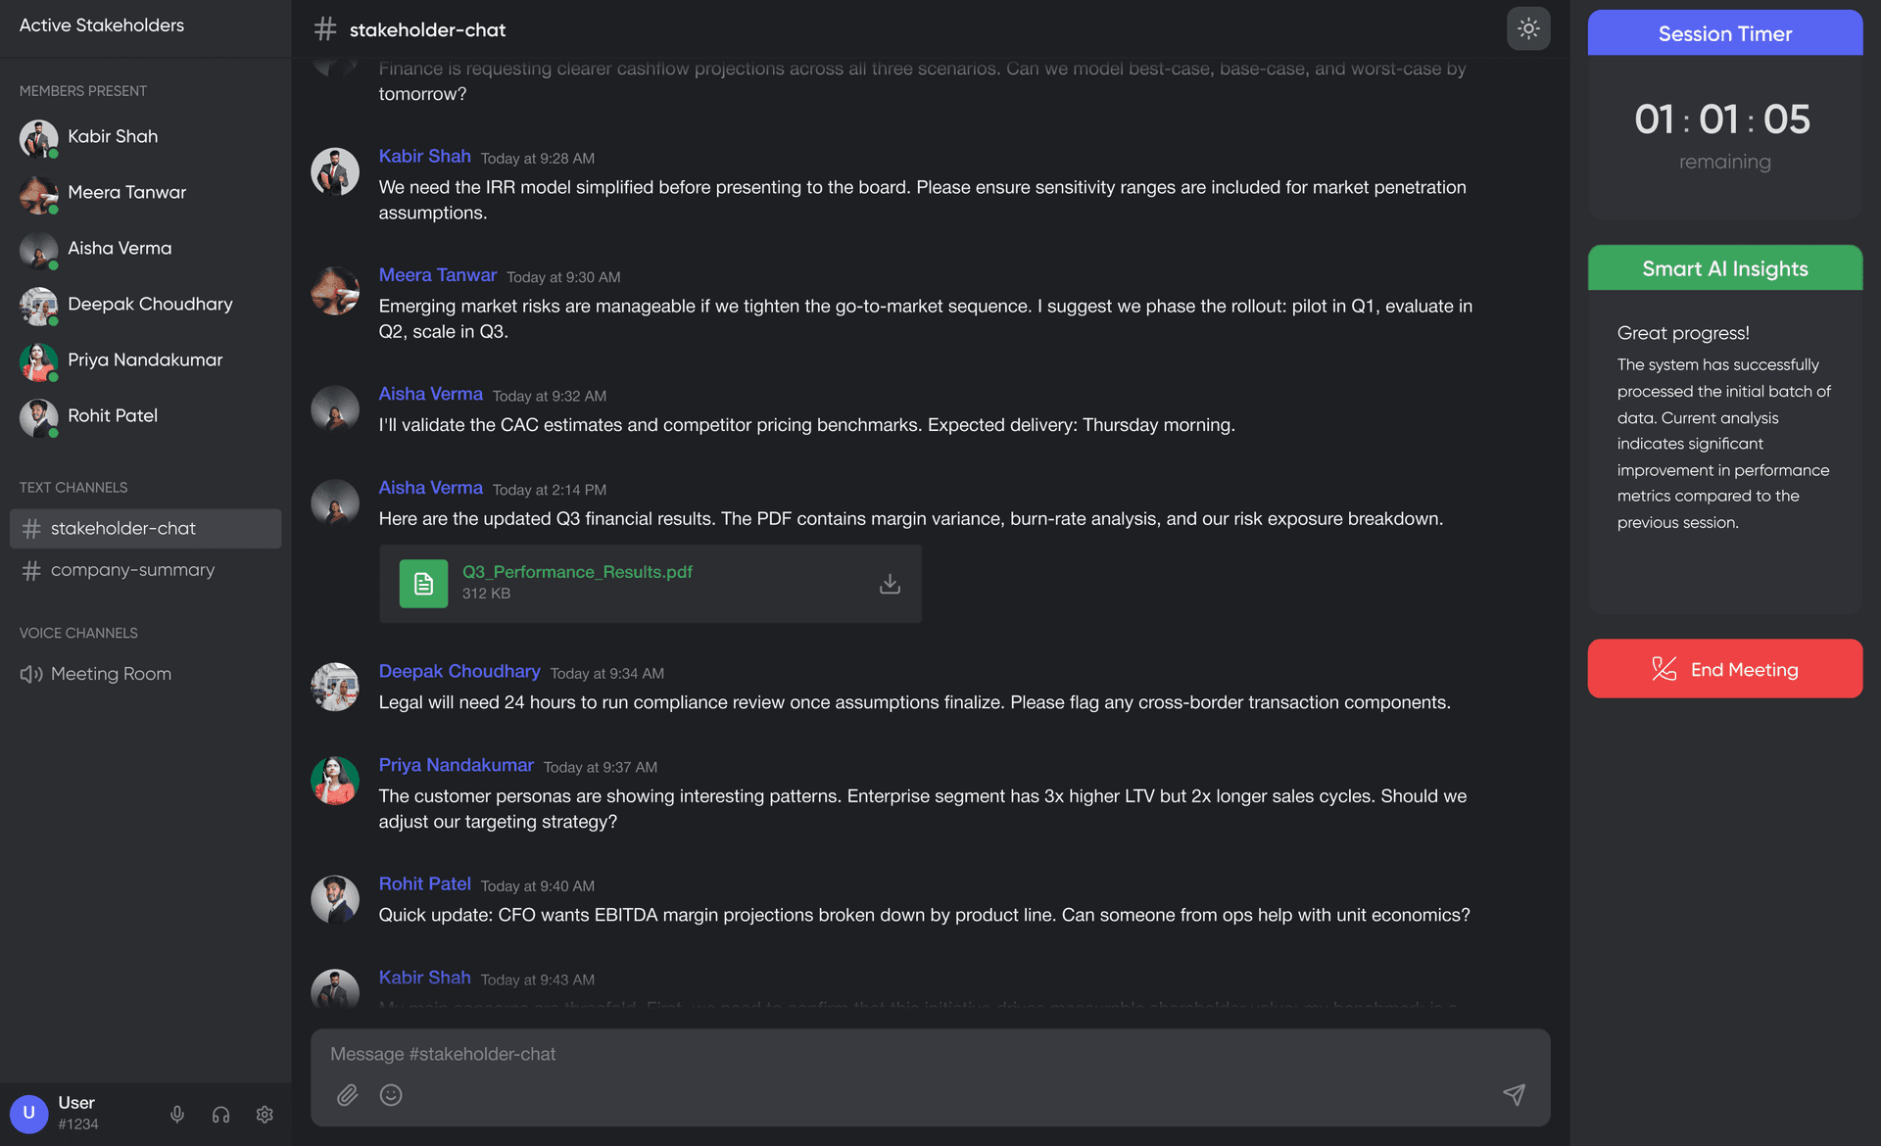Click the hash icon in channel header
This screenshot has height=1146, width=1881.
coord(325,29)
